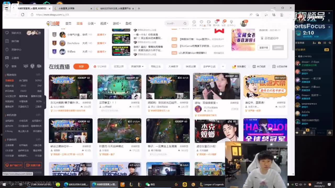Open the followed channels heart icon

pos(202,23)
